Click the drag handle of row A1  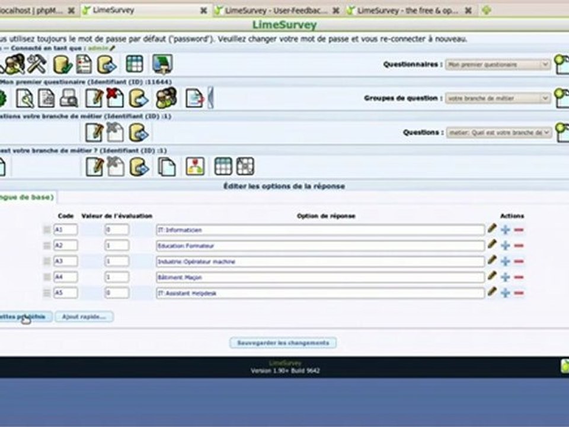click(47, 230)
